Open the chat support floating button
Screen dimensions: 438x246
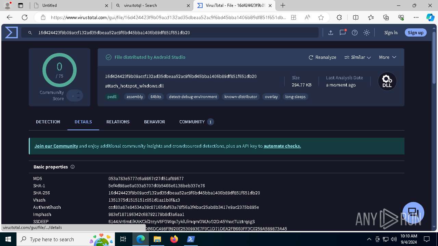(413, 212)
